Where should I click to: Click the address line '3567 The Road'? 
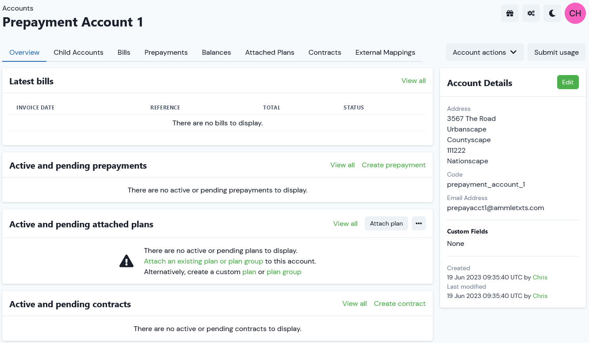[471, 118]
